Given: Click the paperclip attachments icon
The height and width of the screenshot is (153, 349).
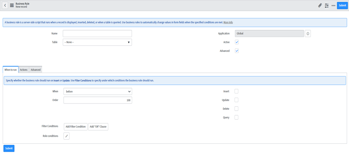Looking at the screenshot, I should 320,6.
